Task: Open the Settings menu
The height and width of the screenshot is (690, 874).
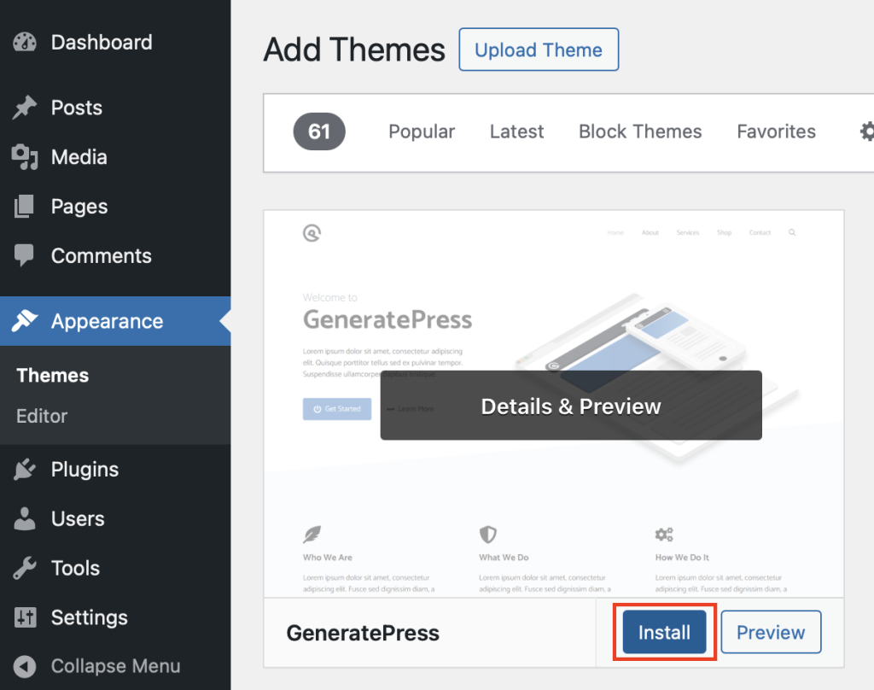Action: (115, 617)
